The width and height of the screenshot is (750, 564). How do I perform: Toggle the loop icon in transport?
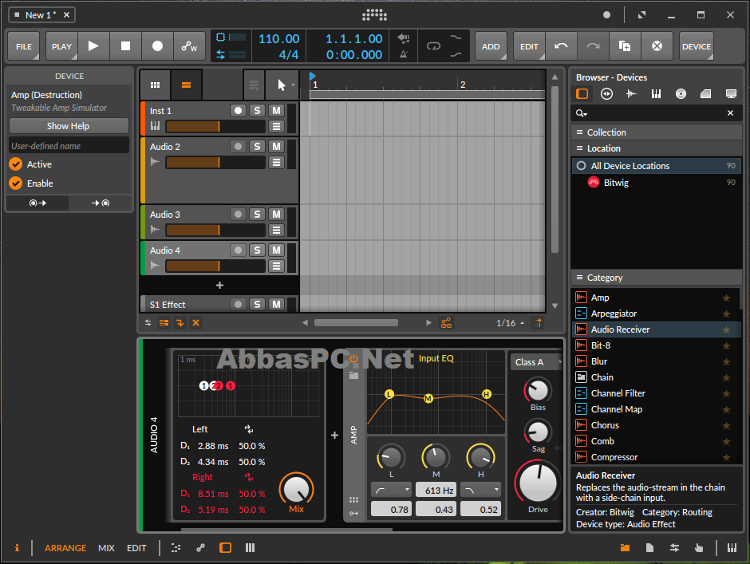[433, 46]
